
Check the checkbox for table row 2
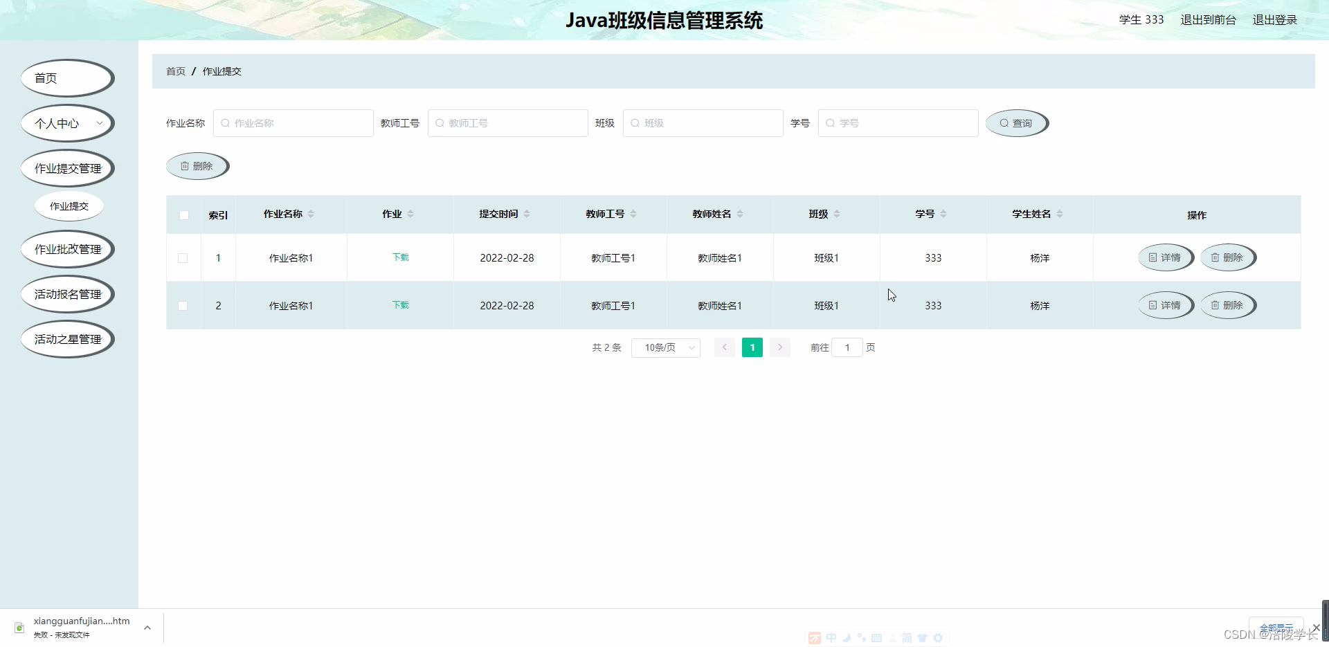(183, 305)
